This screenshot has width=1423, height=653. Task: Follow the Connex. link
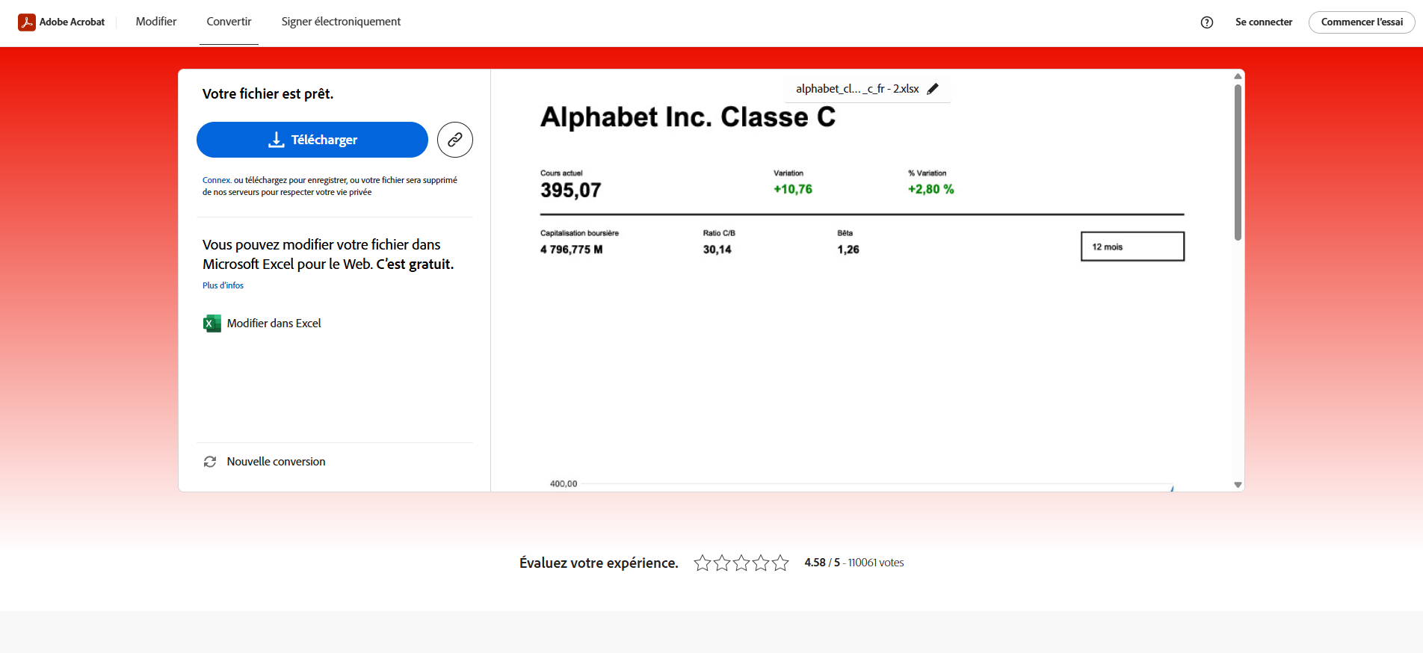[217, 180]
